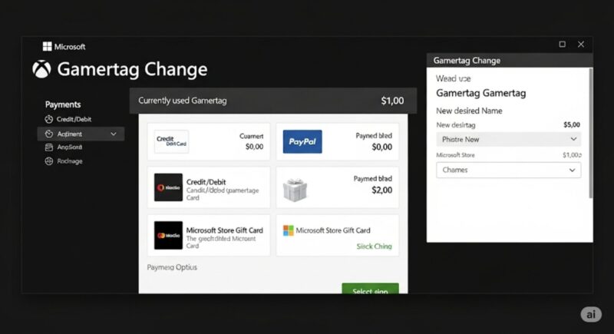Click the colored Microsoft logo in gift card tile

289,230
